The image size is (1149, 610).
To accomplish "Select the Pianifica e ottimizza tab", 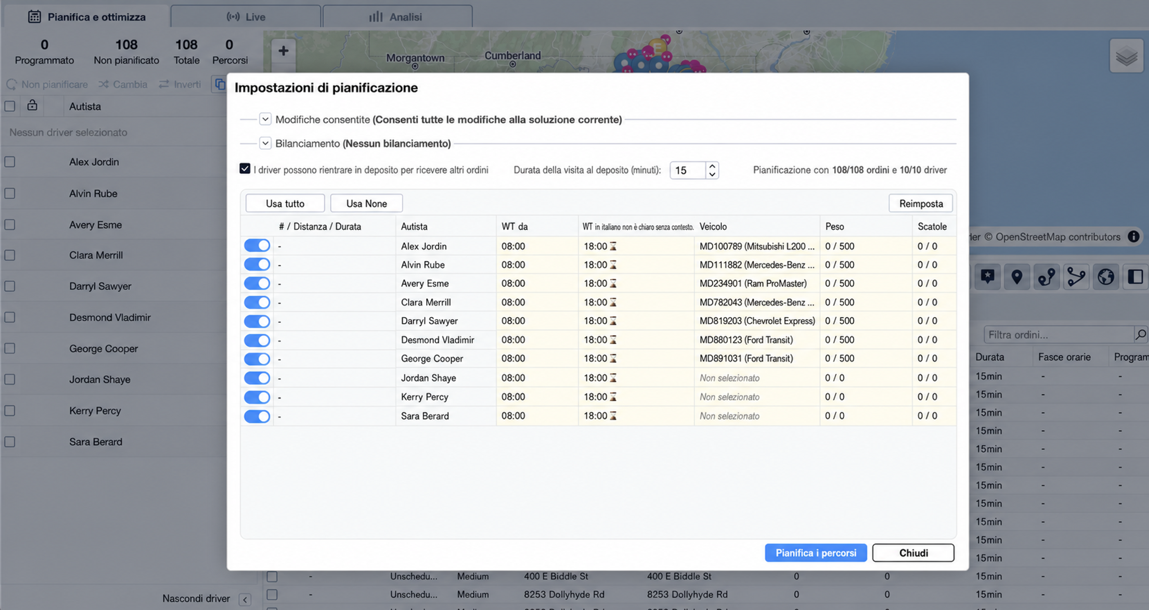I will (87, 17).
